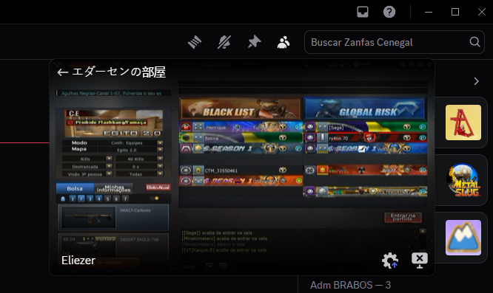493x293 pixels.
Task: Select player row Botina in Black List
Action: (241, 137)
